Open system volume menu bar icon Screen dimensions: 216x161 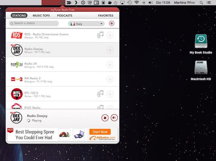click(150, 2)
